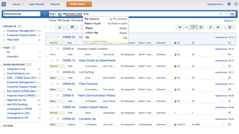Click into the search query input field
This screenshot has width=239, height=134.
(134, 14)
